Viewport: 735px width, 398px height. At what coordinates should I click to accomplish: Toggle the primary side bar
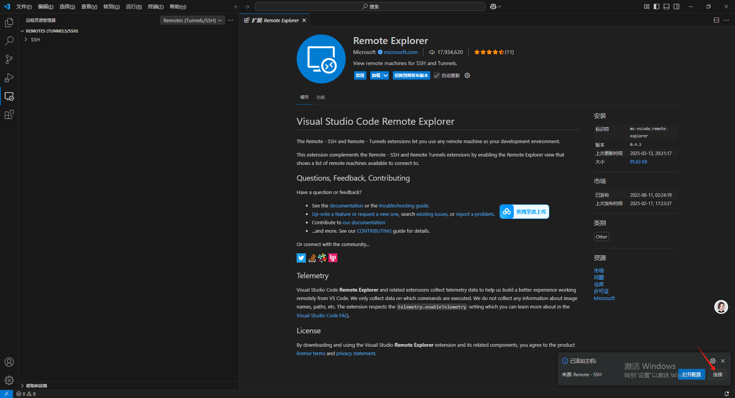[657, 7]
